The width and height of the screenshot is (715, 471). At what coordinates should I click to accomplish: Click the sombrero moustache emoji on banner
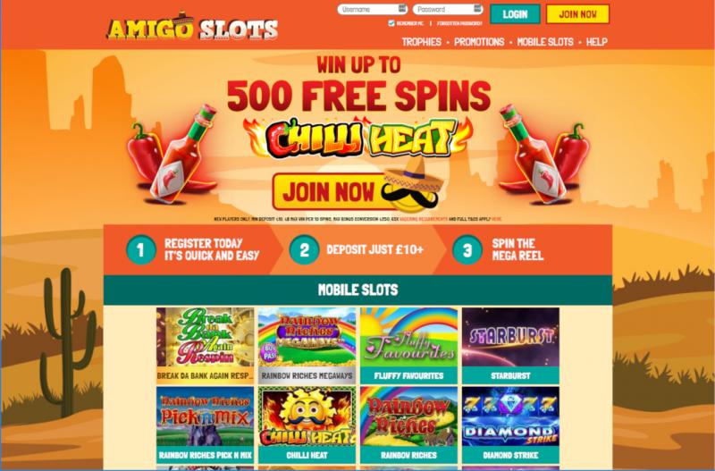click(411, 187)
